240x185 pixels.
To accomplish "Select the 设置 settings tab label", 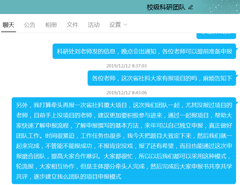I will [115, 25].
